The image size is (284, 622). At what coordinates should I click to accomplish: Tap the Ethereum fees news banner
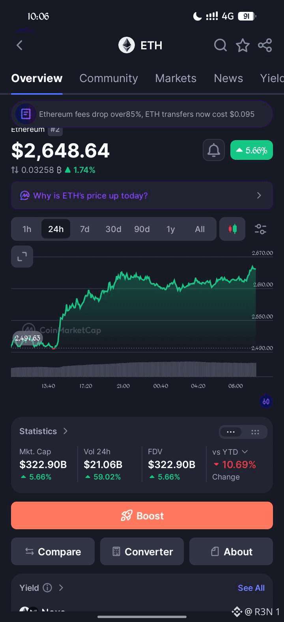click(142, 114)
